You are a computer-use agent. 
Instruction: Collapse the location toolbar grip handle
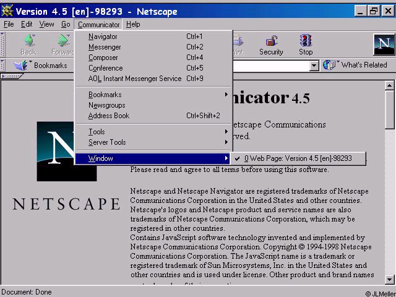[2, 65]
